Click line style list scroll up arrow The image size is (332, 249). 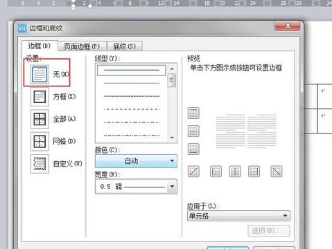(172, 68)
